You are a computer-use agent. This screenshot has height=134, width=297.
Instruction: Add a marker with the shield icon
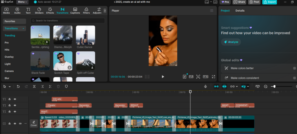[x=66, y=86]
